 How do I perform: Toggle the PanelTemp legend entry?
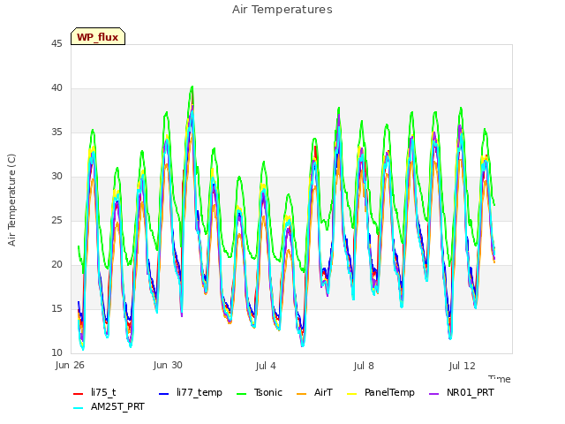click(x=380, y=392)
